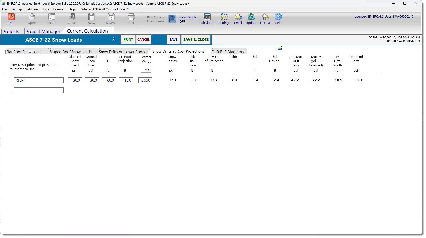The height and width of the screenshot is (238, 426).
Task: Click the blue help icon beside ASCE 7-22 title
Action: (114, 39)
